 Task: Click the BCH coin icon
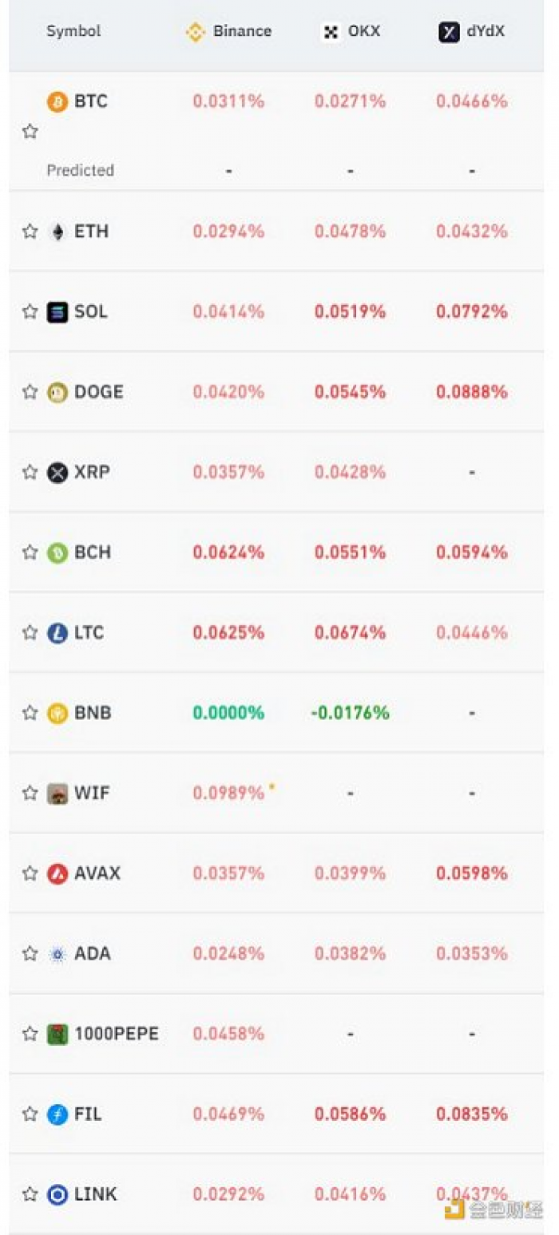(57, 552)
